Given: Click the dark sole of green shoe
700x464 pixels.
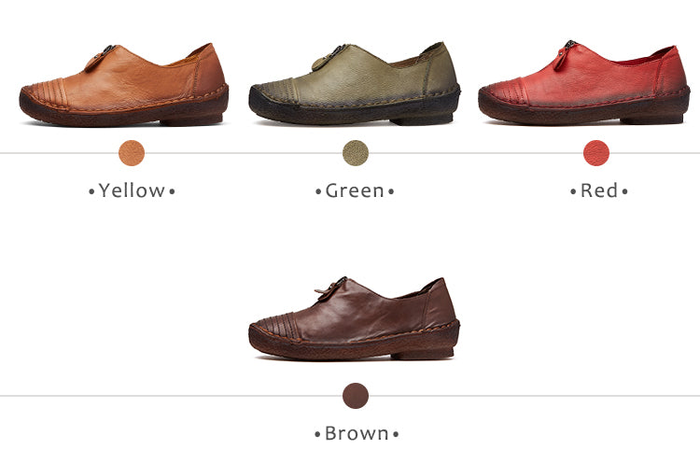Looking at the screenshot, I should pyautogui.click(x=353, y=112).
